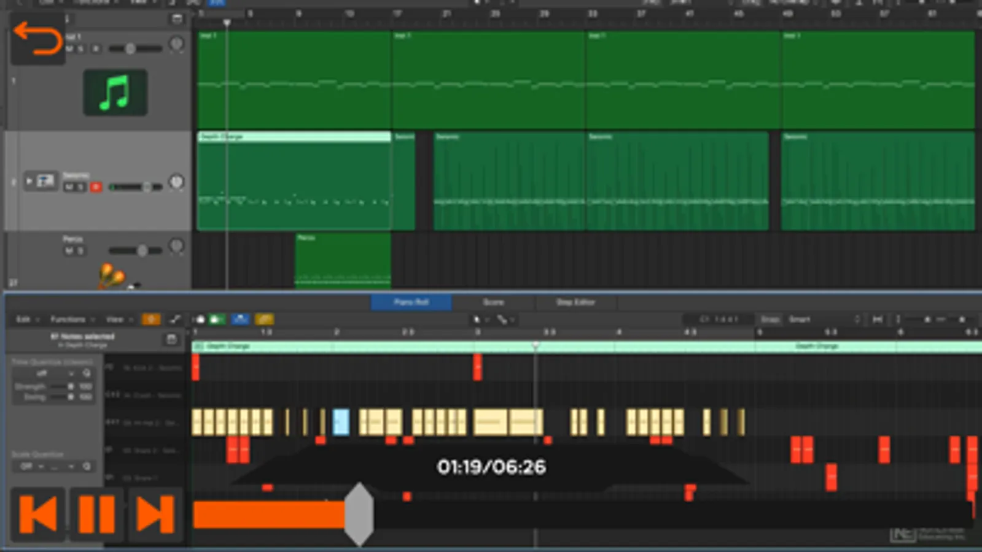Mute the Percs track
The width and height of the screenshot is (982, 552).
69,251
